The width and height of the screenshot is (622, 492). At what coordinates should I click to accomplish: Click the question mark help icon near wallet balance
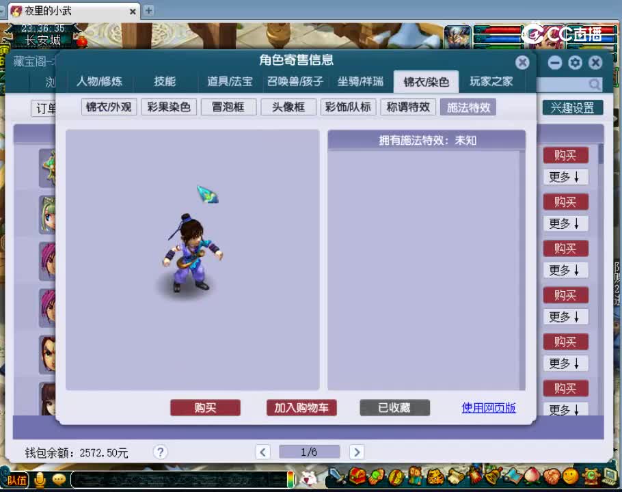point(160,452)
